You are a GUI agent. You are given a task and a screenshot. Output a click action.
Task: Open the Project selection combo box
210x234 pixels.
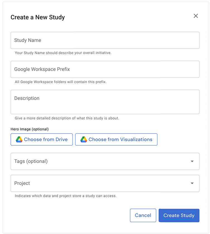[x=100, y=183]
